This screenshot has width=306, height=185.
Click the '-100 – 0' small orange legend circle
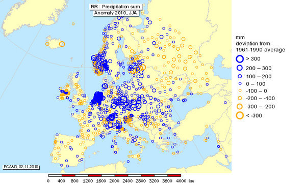pyautogui.click(x=240, y=90)
